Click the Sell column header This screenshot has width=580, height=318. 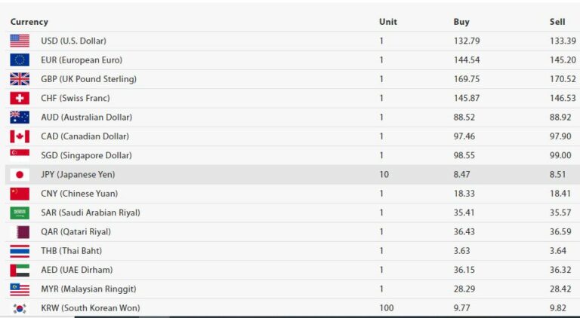pos(557,22)
